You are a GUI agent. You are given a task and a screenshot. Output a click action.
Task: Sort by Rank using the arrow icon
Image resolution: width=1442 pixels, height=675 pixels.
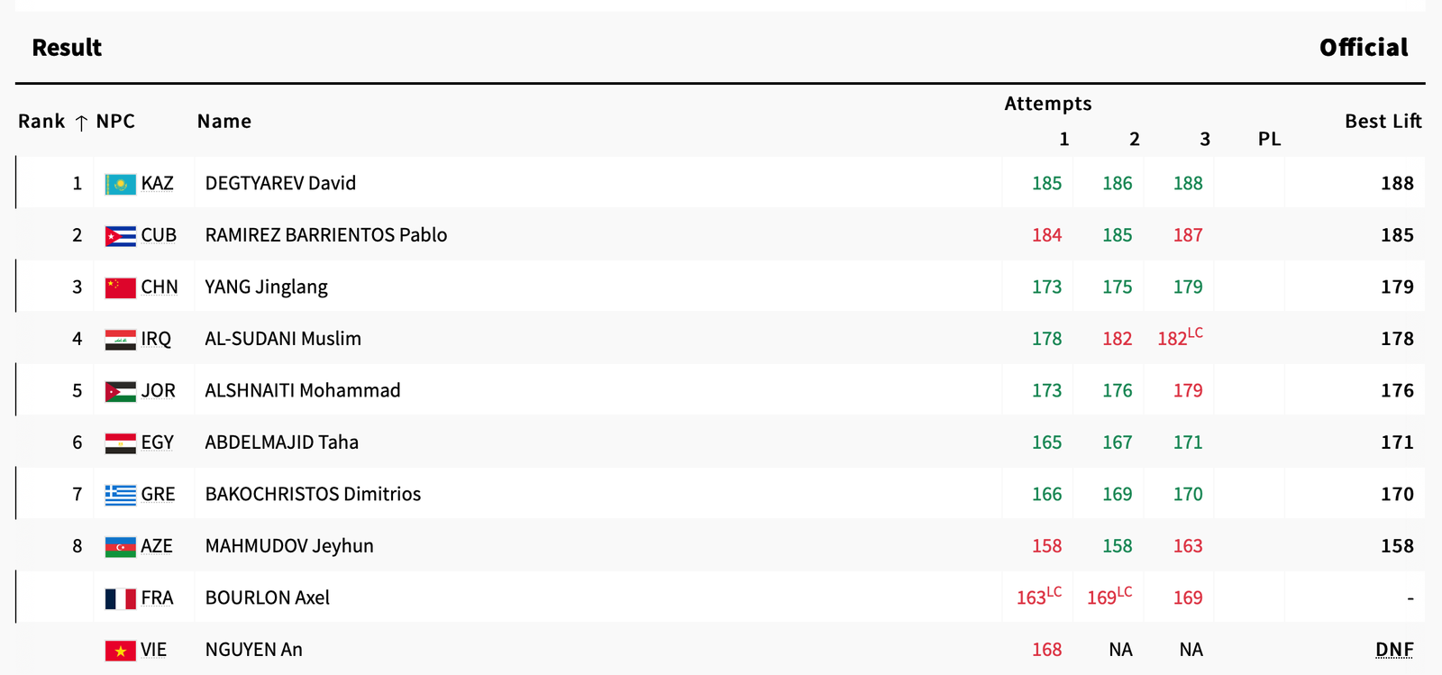pyautogui.click(x=81, y=123)
